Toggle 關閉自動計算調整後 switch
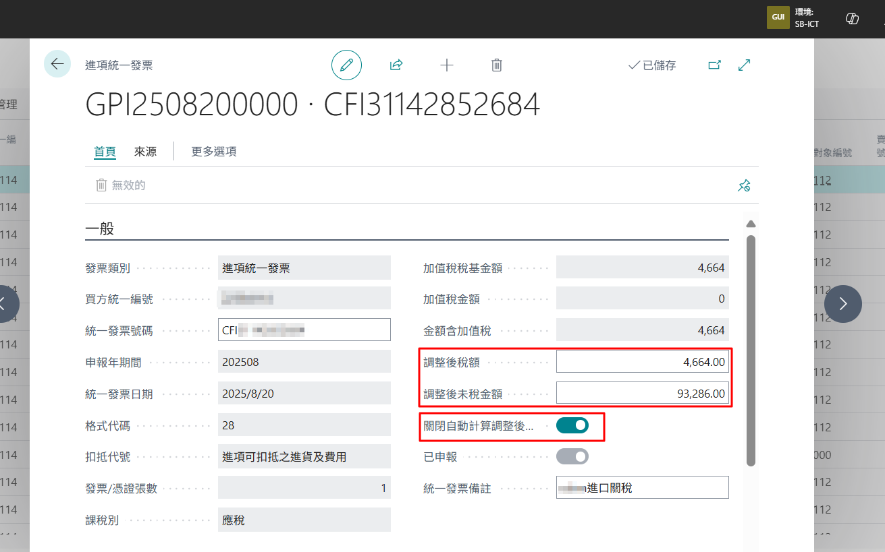 (x=572, y=425)
